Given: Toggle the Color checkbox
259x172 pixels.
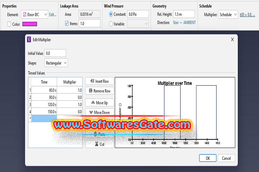Looking at the screenshot, I should [x=9, y=24].
